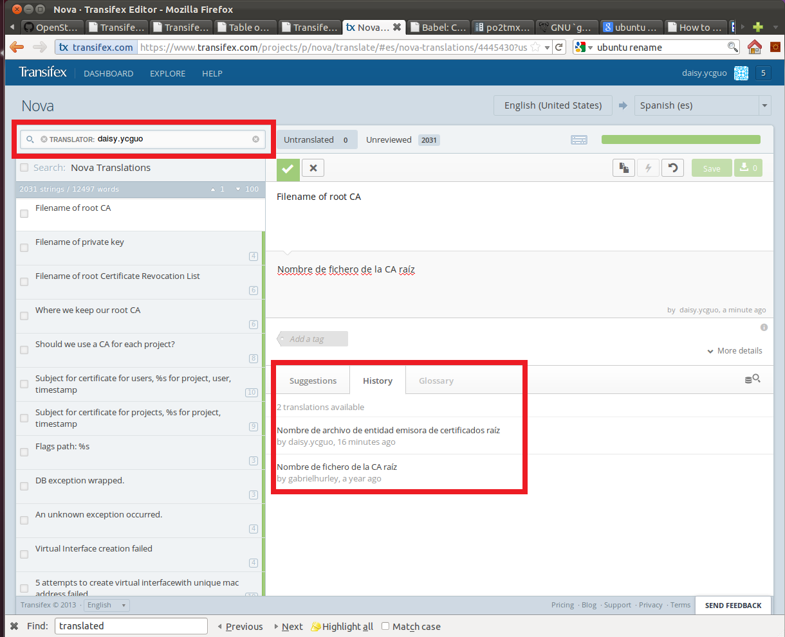
Task: Click the concordance search icon
Action: coord(752,379)
